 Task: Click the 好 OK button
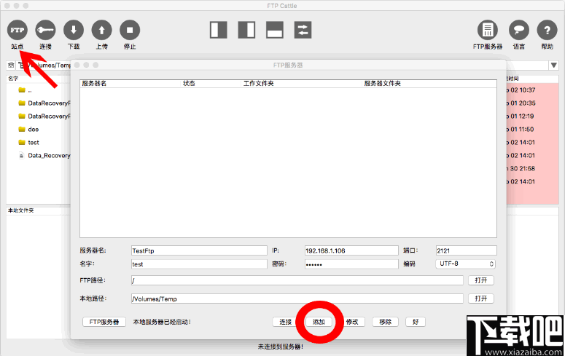pyautogui.click(x=416, y=322)
